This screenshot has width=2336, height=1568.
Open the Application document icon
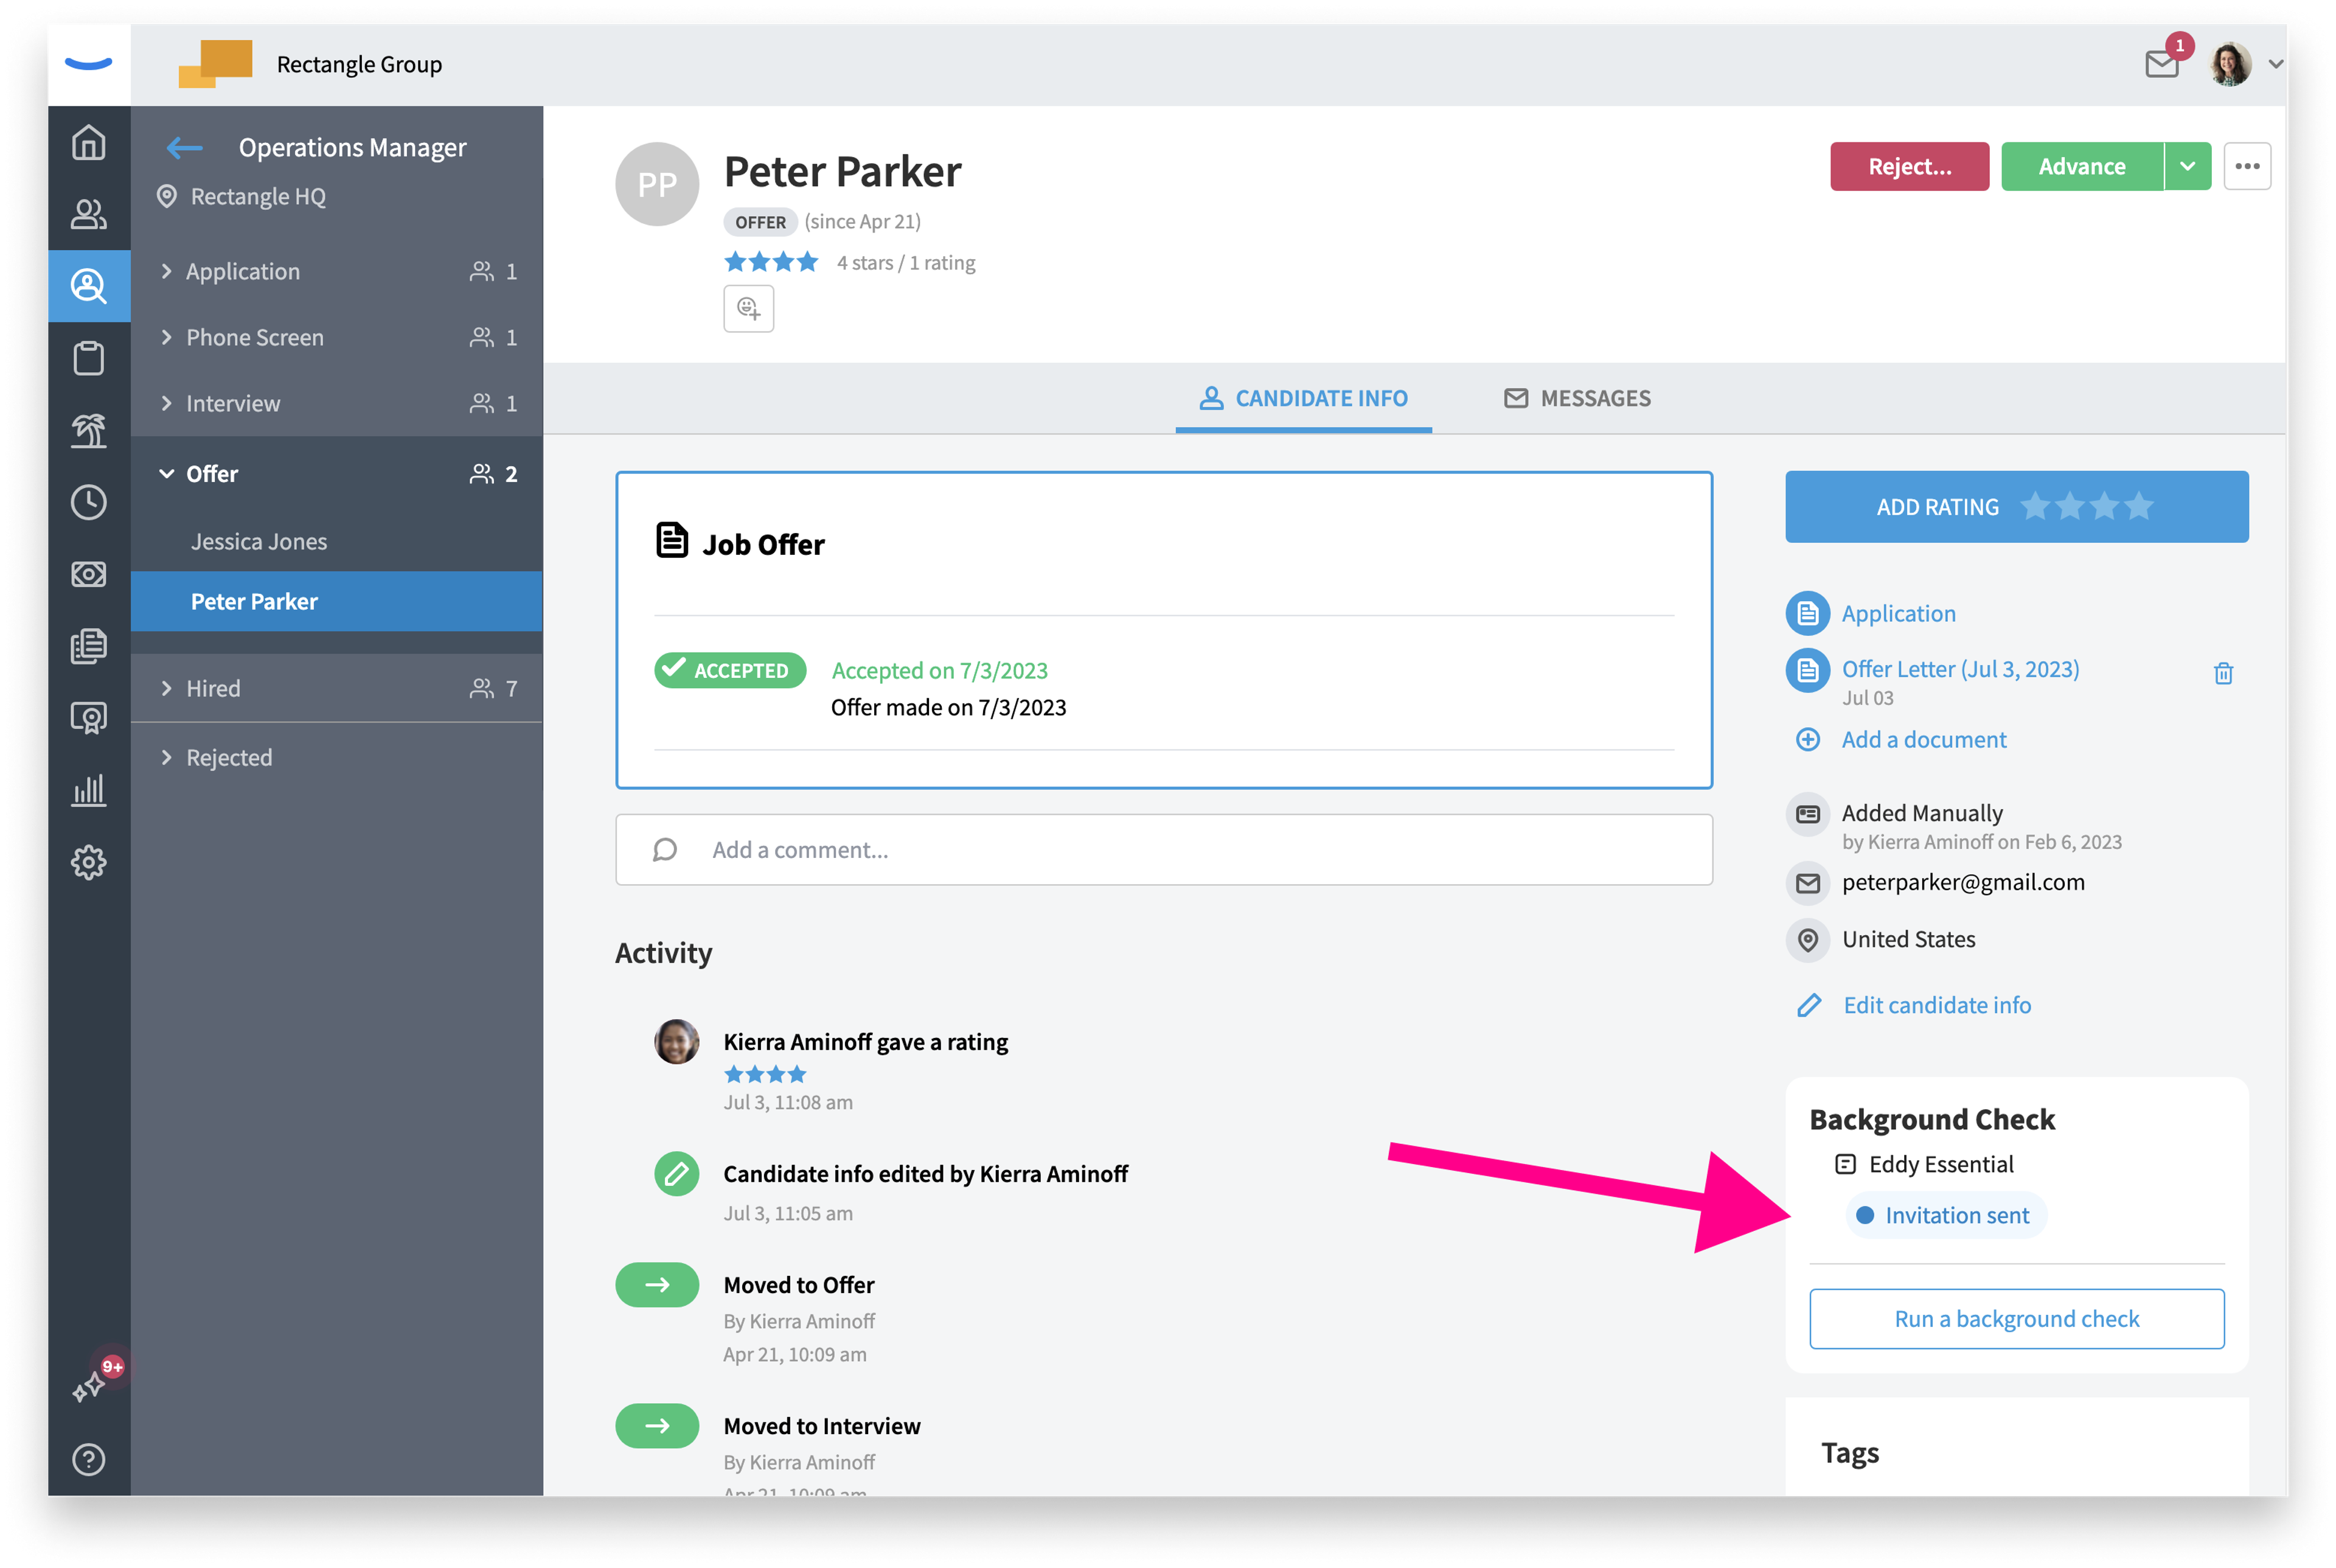tap(1807, 613)
